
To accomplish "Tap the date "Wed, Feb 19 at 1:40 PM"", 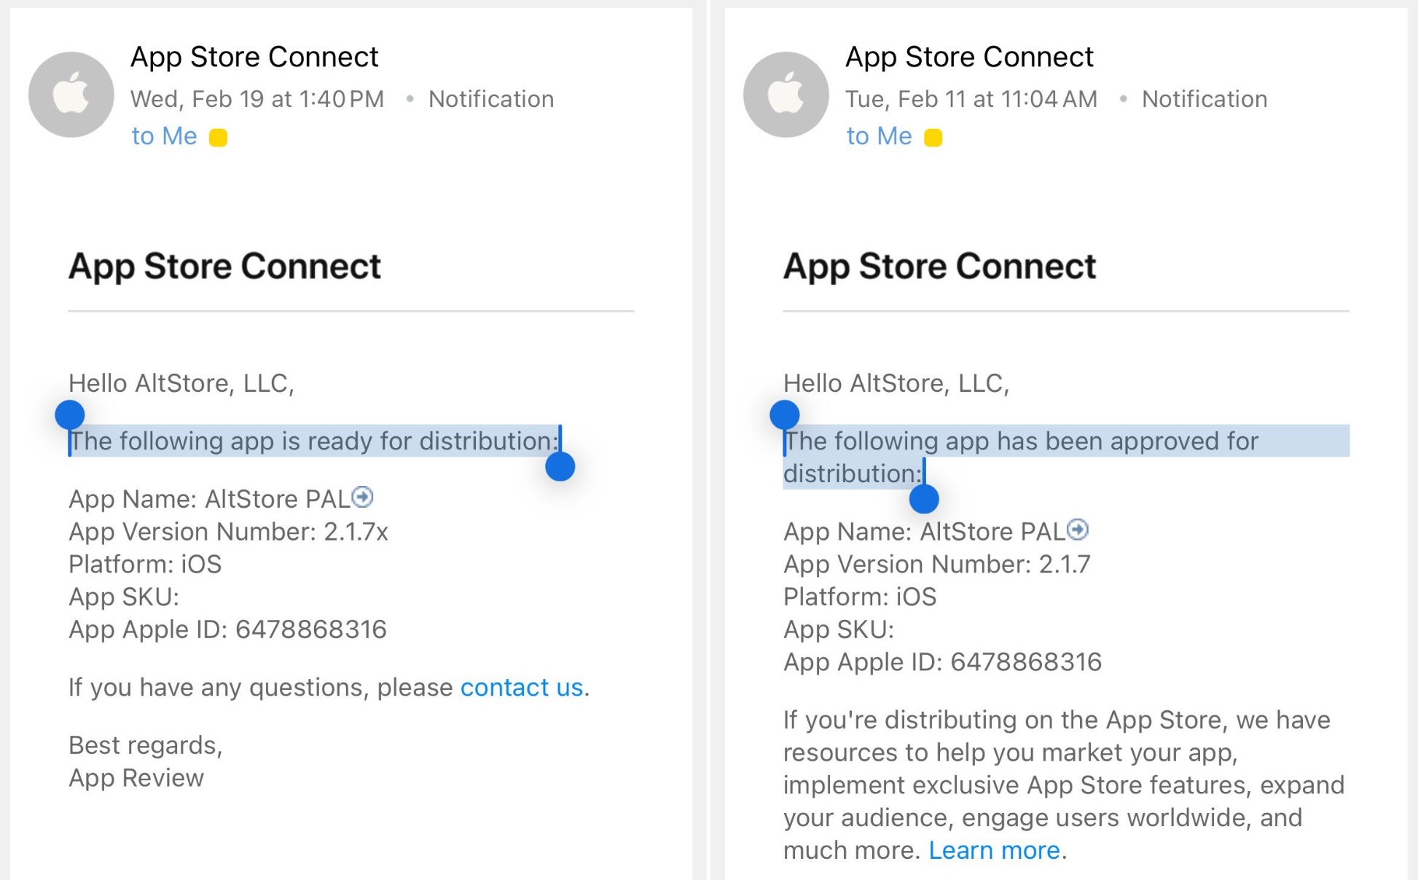I will [257, 99].
